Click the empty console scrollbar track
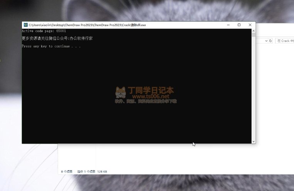 tap(254, 89)
